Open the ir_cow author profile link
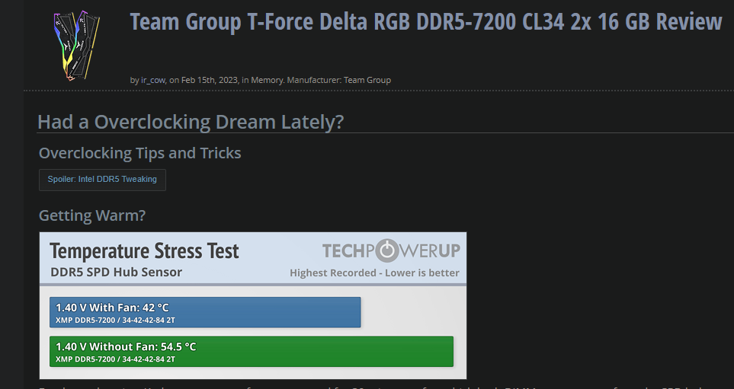 coord(153,80)
